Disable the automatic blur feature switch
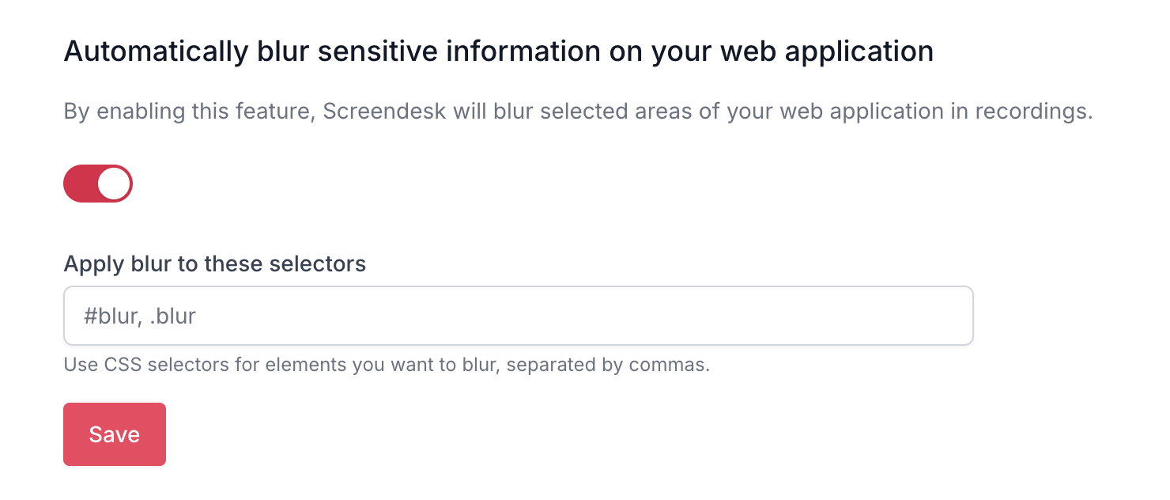This screenshot has width=1170, height=500. tap(98, 184)
